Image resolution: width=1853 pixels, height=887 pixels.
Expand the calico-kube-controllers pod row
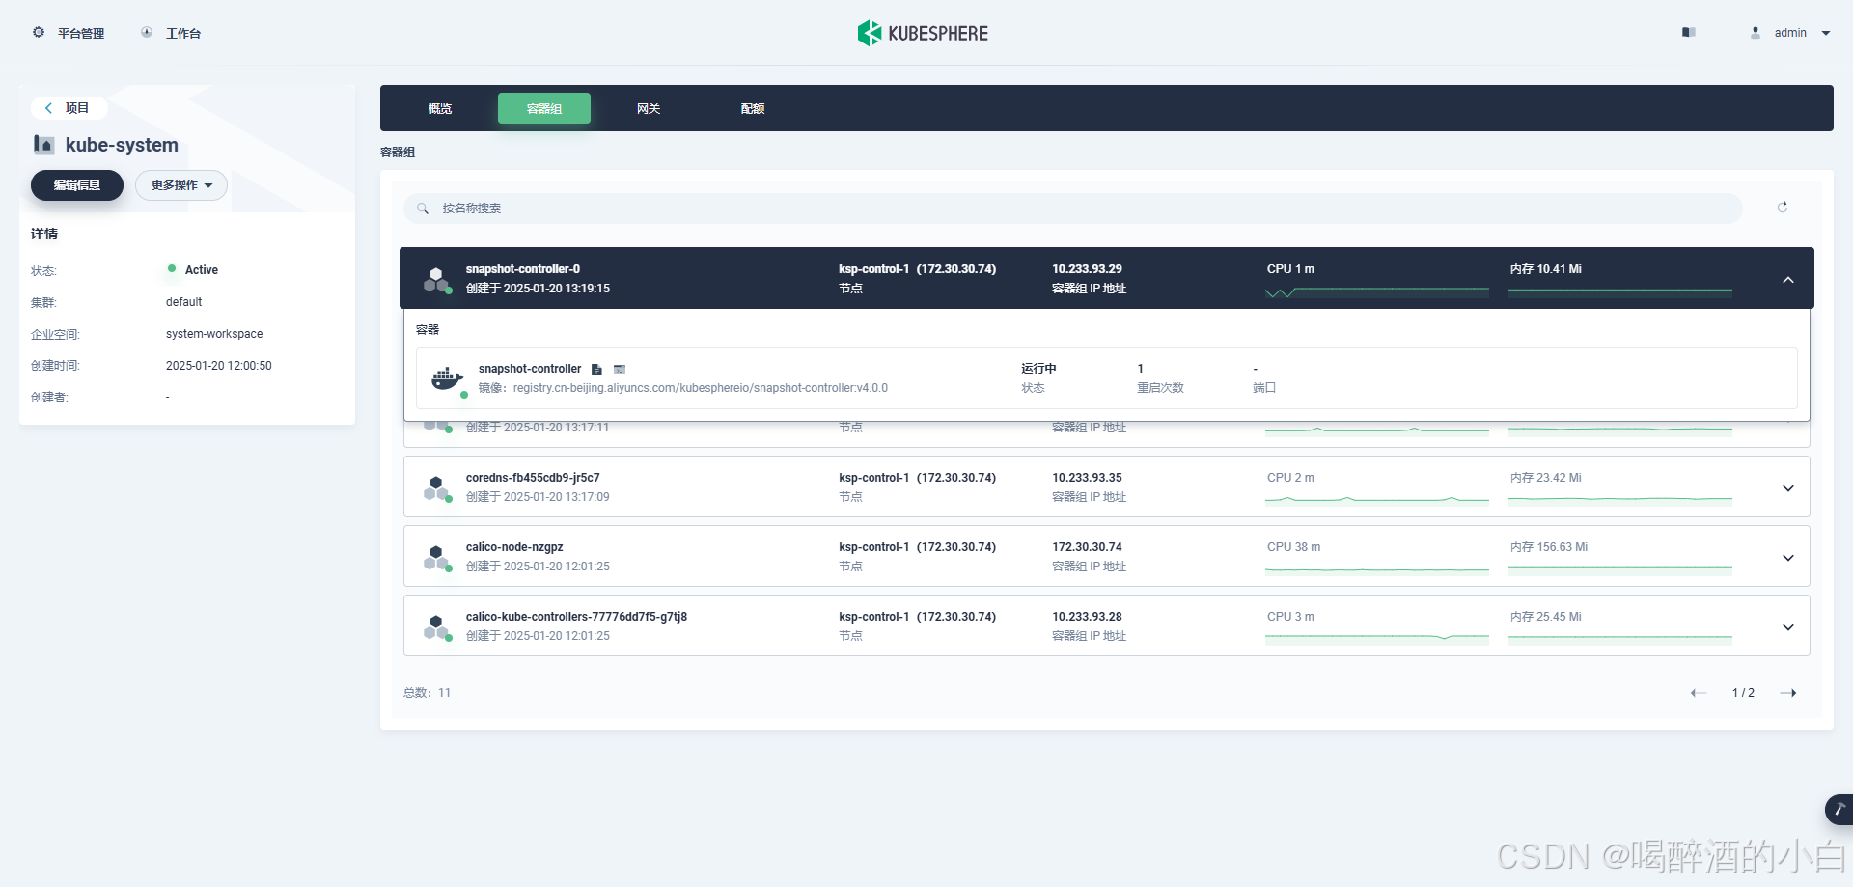1787,627
